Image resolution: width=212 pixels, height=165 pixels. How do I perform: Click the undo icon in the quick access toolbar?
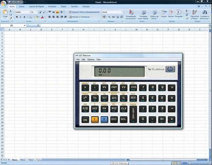tap(14, 2)
